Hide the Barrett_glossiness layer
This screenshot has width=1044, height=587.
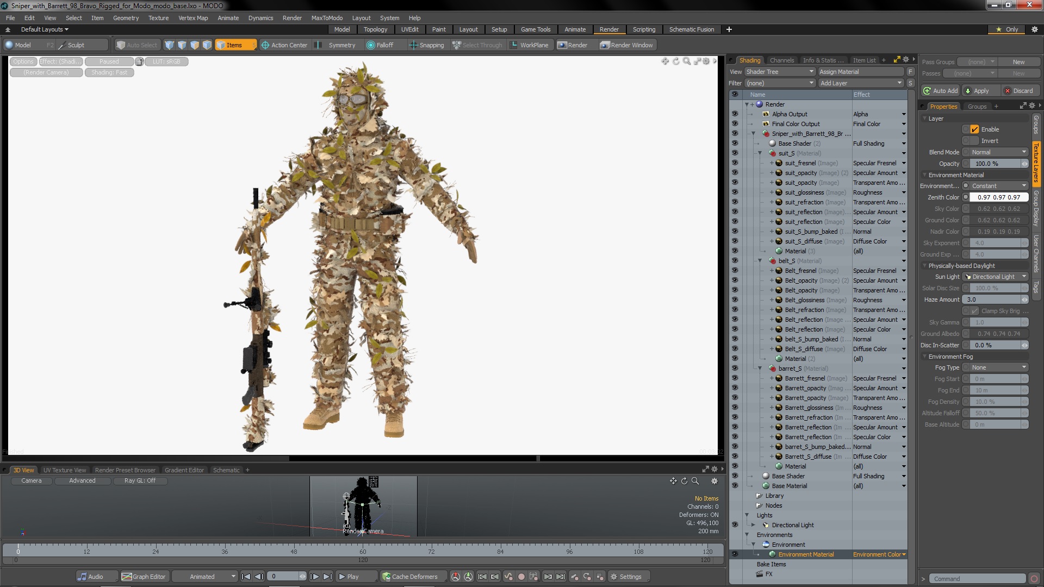coord(735,408)
